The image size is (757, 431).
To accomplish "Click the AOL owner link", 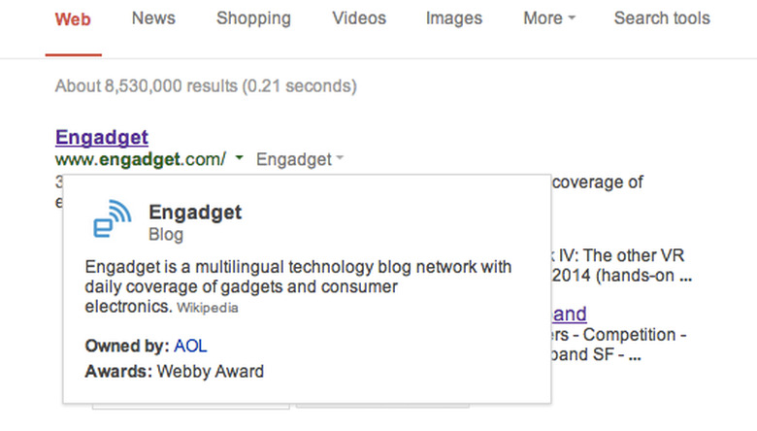I will (190, 347).
